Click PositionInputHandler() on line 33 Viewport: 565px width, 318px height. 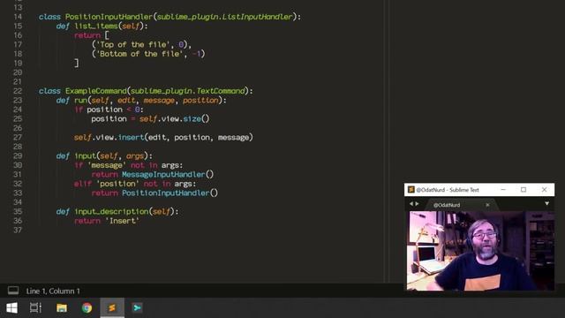[x=169, y=193]
